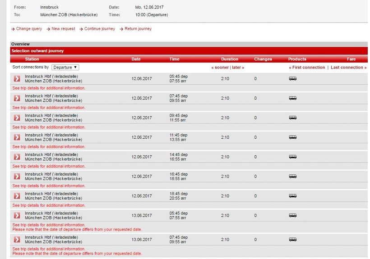Click bus product icon on 09:45 row
This screenshot has height=259, width=370.
click(x=292, y=118)
